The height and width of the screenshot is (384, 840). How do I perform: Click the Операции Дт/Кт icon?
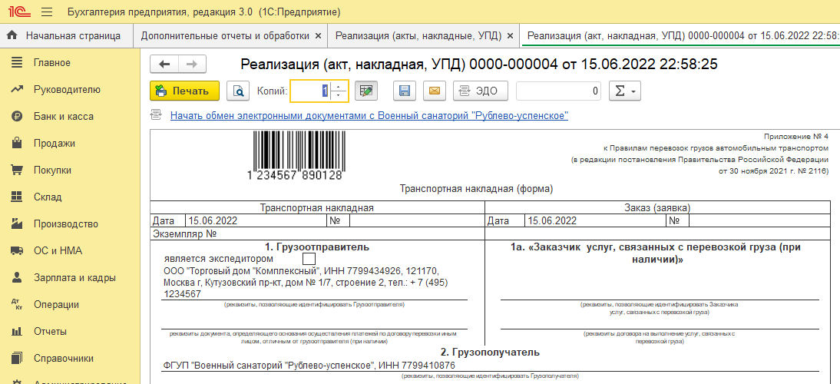(17, 304)
